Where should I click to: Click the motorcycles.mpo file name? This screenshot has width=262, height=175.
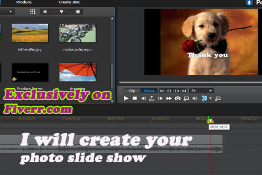click(x=77, y=49)
